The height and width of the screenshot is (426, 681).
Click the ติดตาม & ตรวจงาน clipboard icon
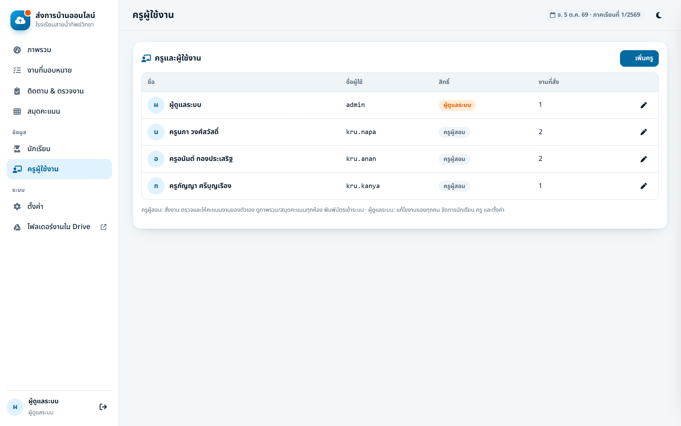coord(17,91)
